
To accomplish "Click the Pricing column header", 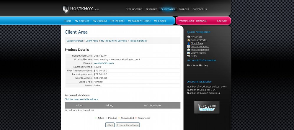I will tap(110, 106).
